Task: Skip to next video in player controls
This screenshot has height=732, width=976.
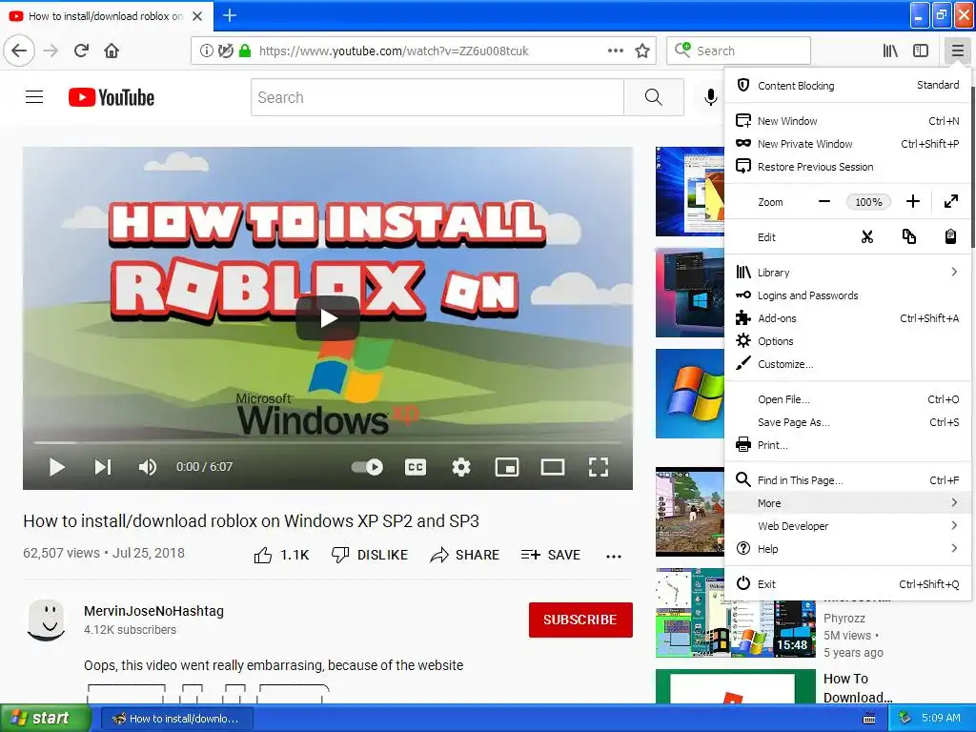Action: pos(103,467)
